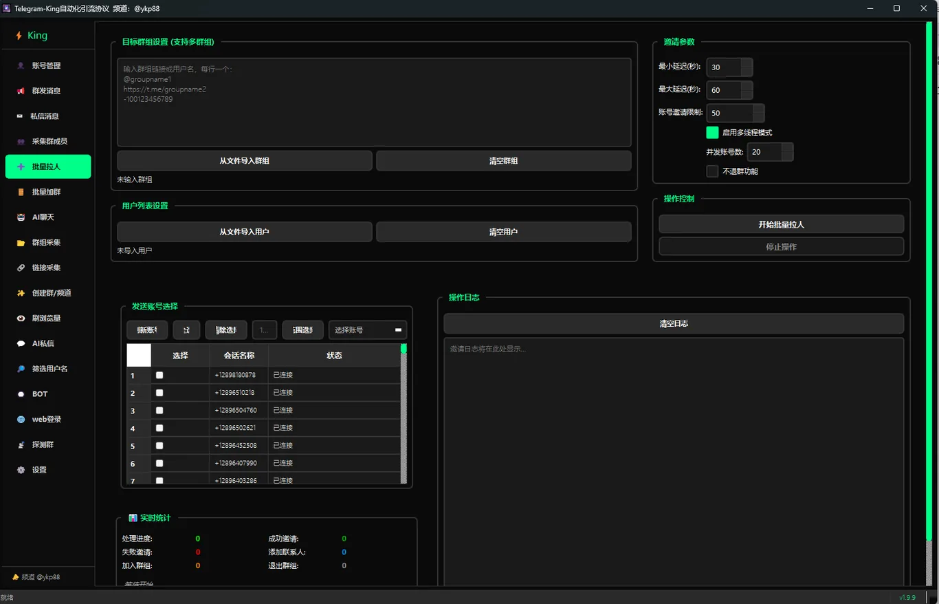Click the eye icon for 刷浏览量
The image size is (939, 604).
tap(21, 319)
